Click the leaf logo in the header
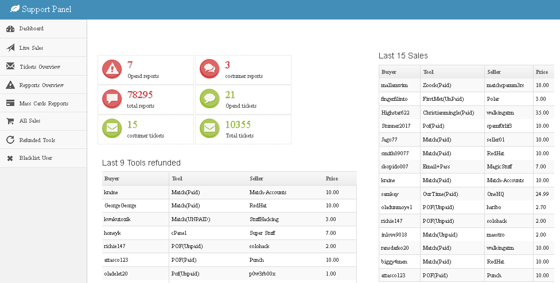This screenshot has height=283, width=560. tap(15, 9)
